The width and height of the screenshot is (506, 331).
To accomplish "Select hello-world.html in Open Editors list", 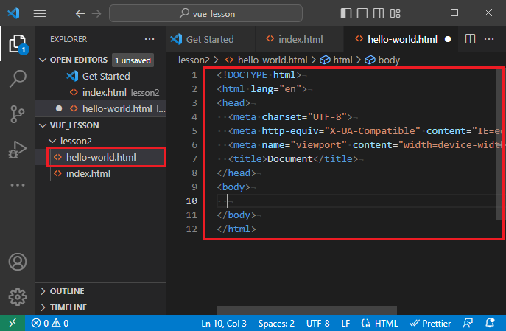I will pyautogui.click(x=101, y=108).
